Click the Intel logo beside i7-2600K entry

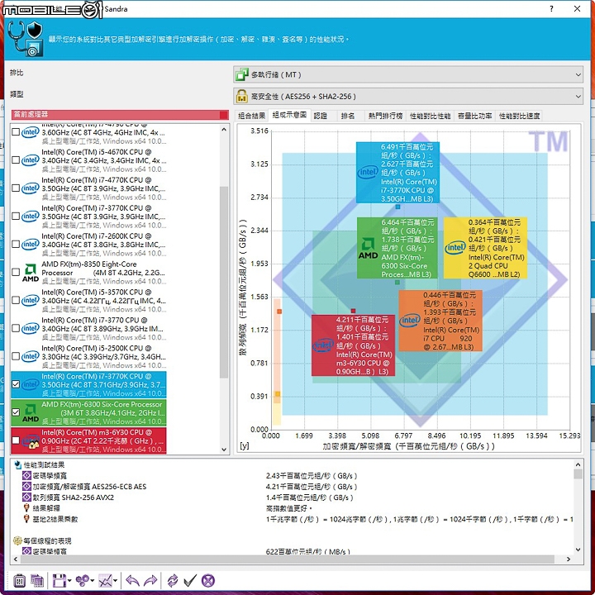[x=31, y=245]
